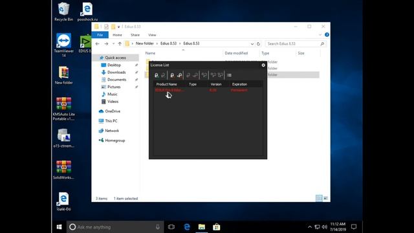Open the View ribbon tab
The image size is (414, 233).
click(x=152, y=35)
